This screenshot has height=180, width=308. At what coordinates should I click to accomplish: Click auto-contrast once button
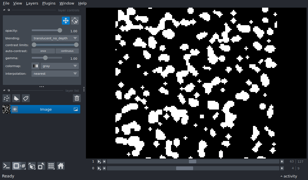(43, 51)
